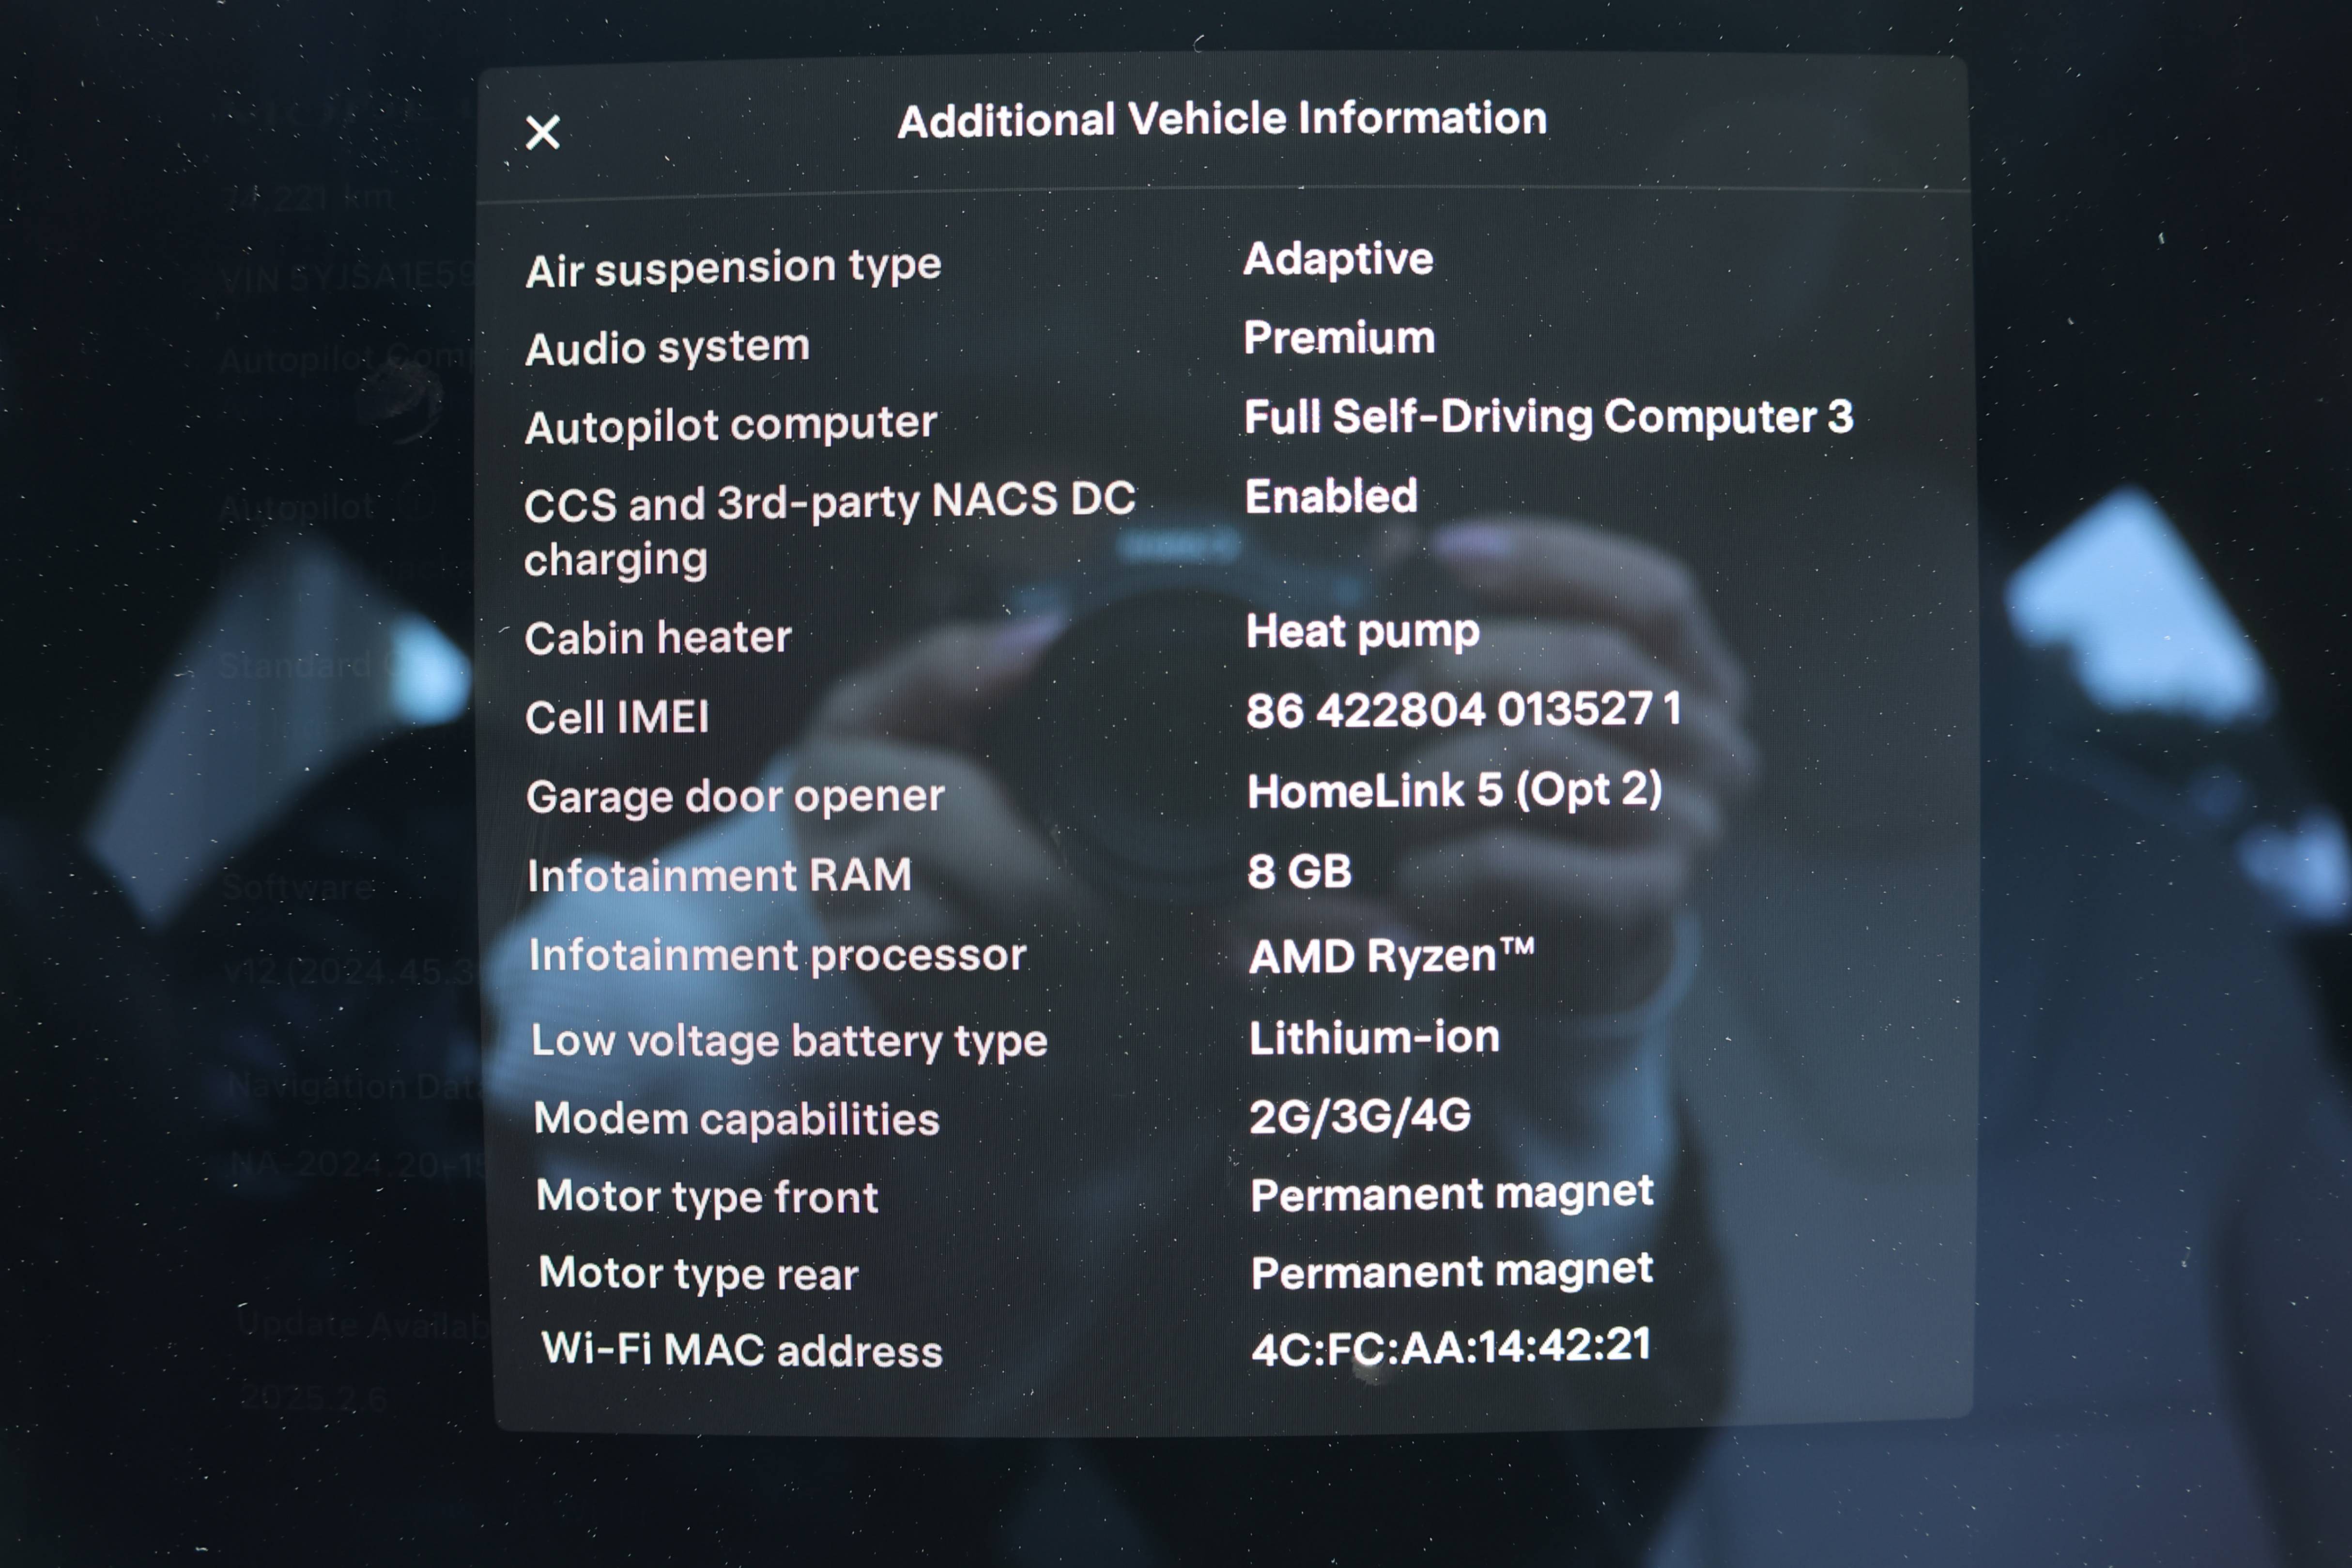The width and height of the screenshot is (2352, 1568).
Task: Close the Additional Vehicle Information dialog
Action: (x=543, y=132)
